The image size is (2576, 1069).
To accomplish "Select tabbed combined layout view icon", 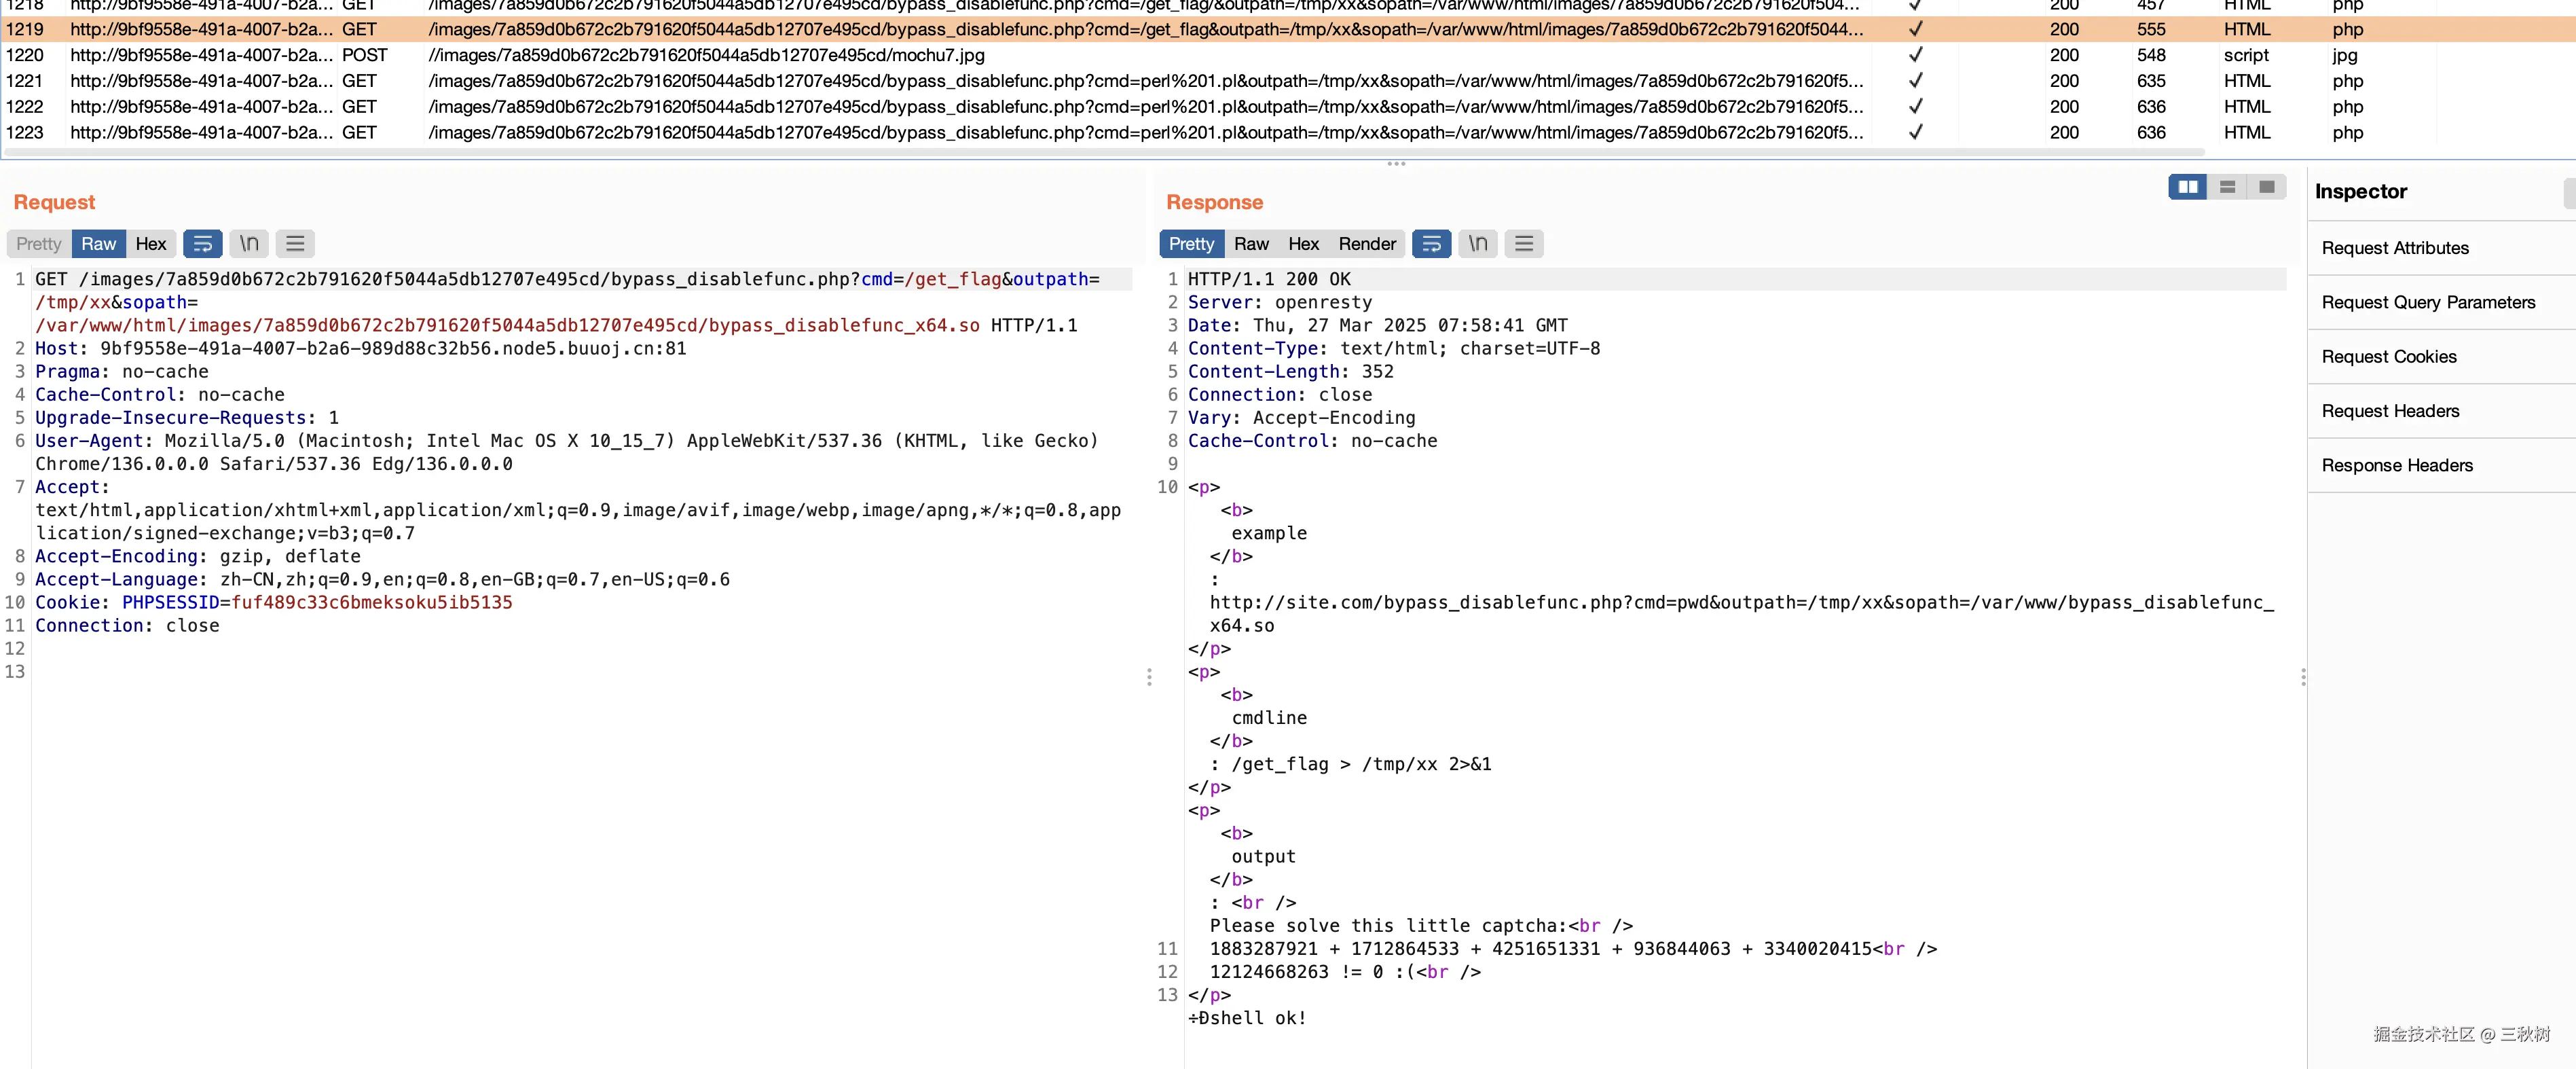I will pyautogui.click(x=2266, y=187).
